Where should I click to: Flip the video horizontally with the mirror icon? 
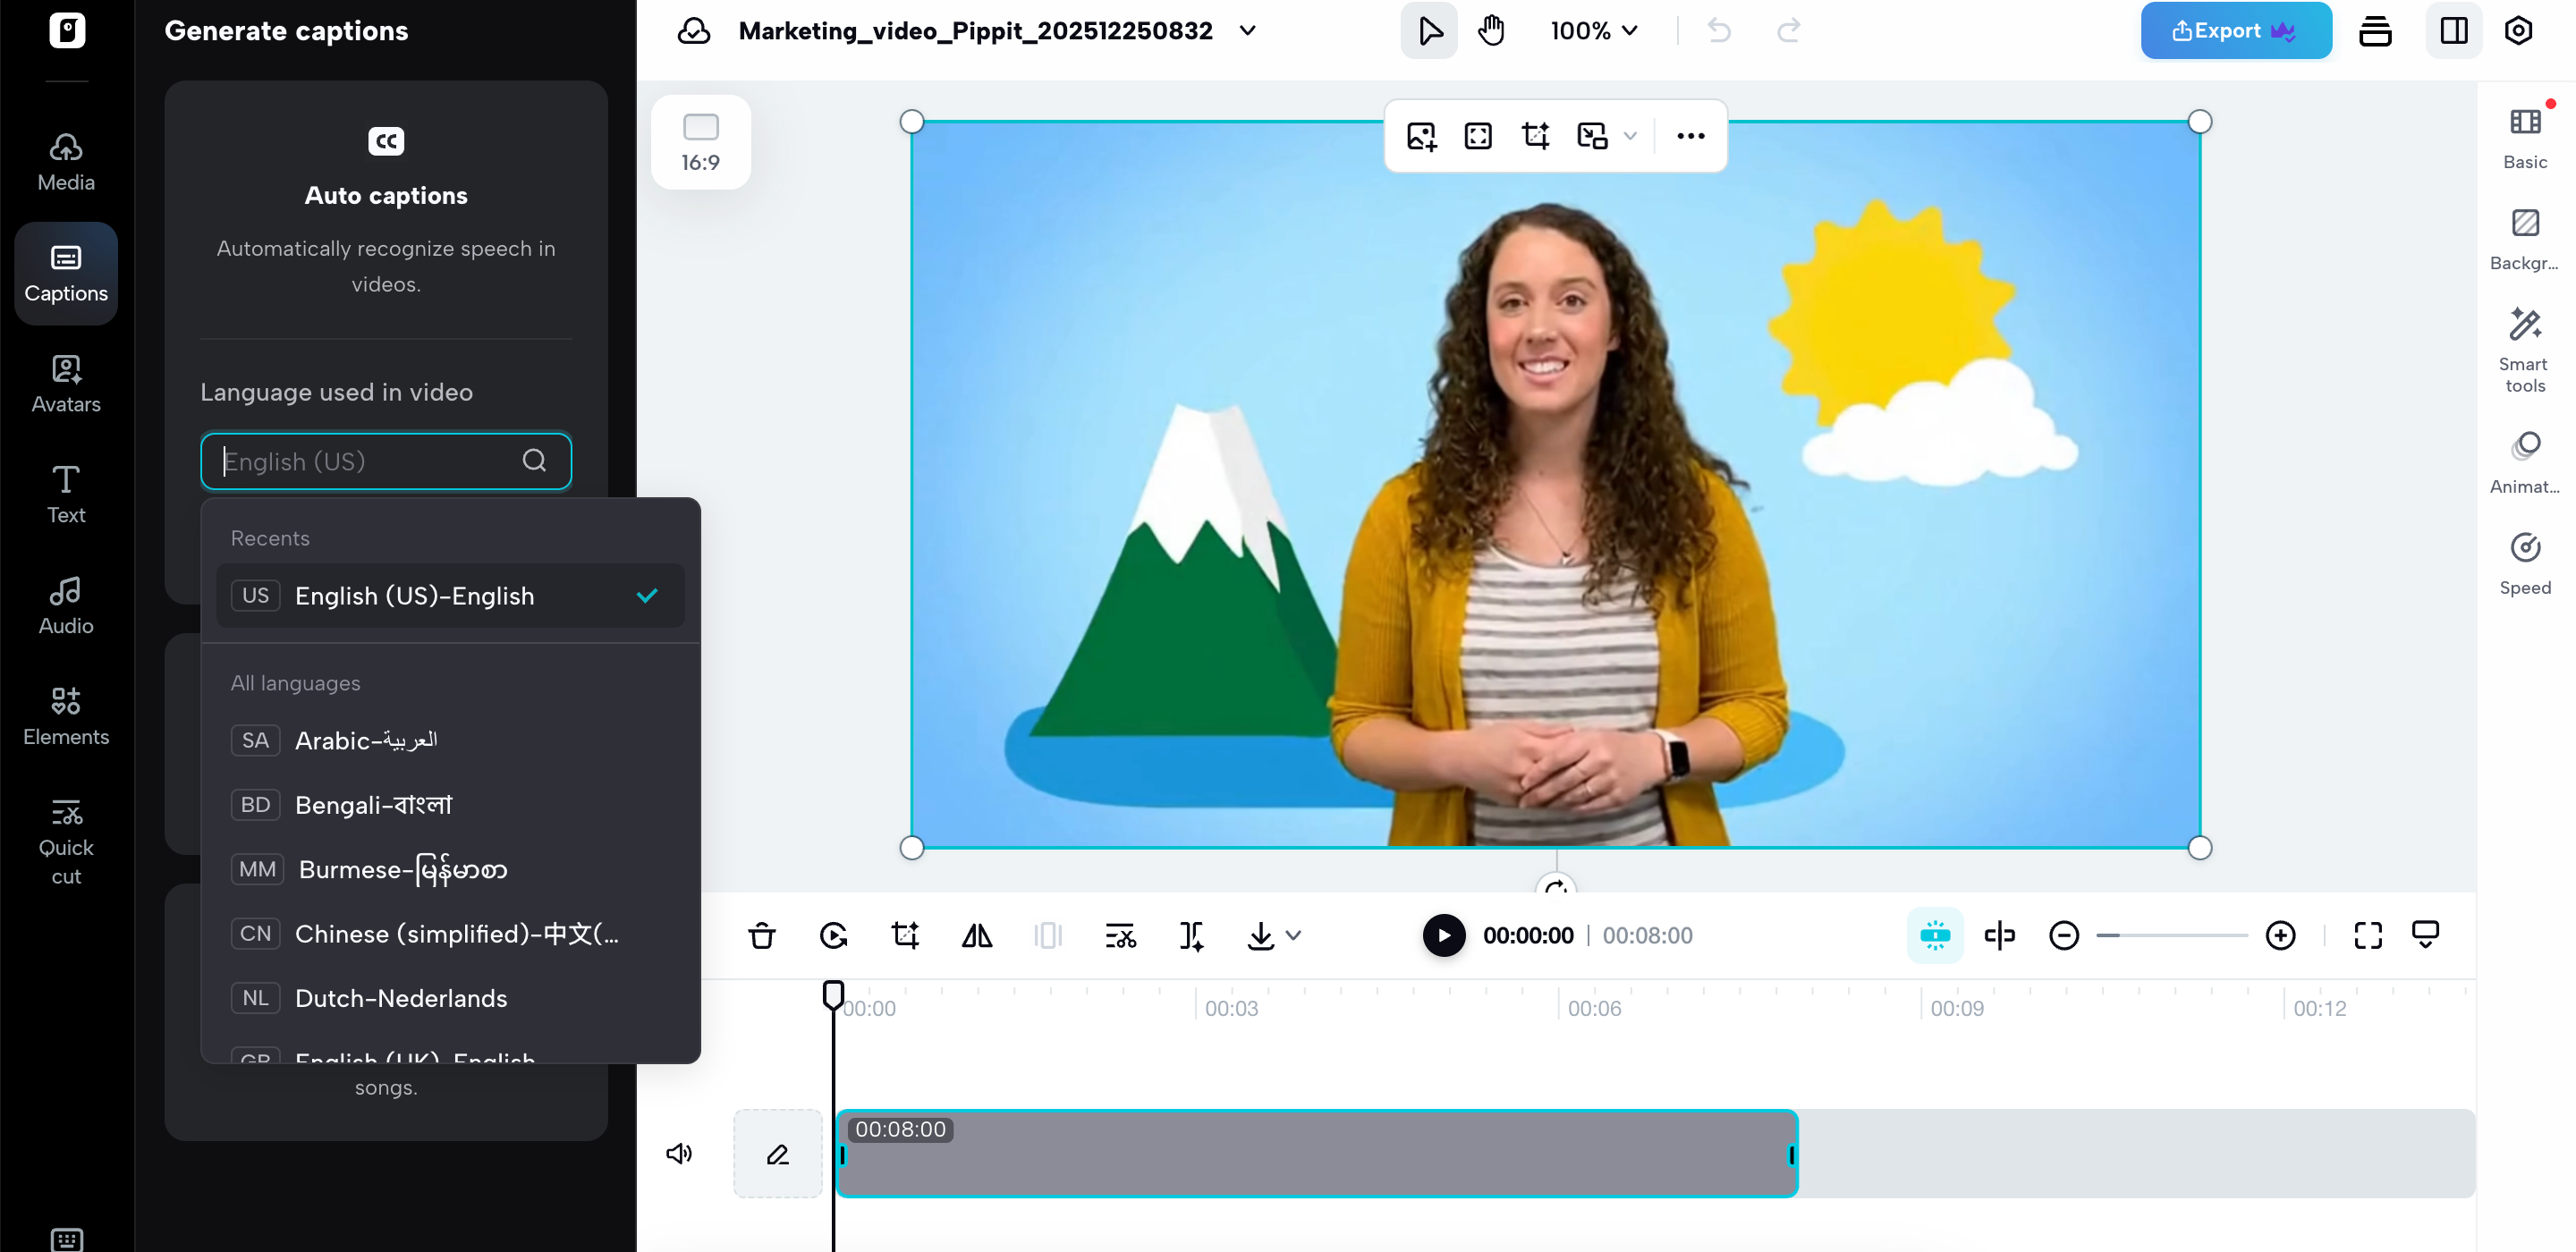976,935
